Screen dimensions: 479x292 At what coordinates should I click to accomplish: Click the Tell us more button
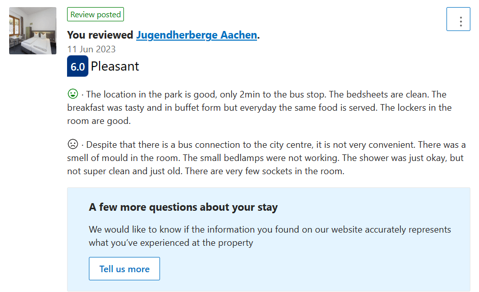pyautogui.click(x=124, y=269)
